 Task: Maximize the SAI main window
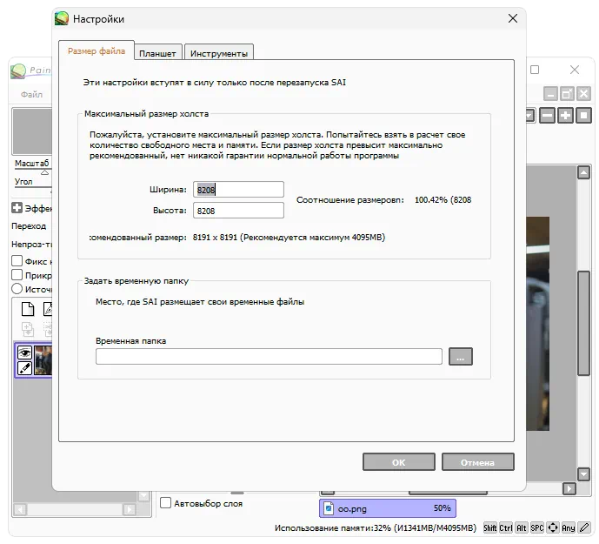535,70
